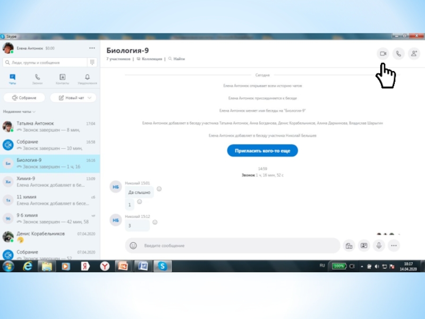
Task: Click Найти in the chat header
Action: [176, 59]
